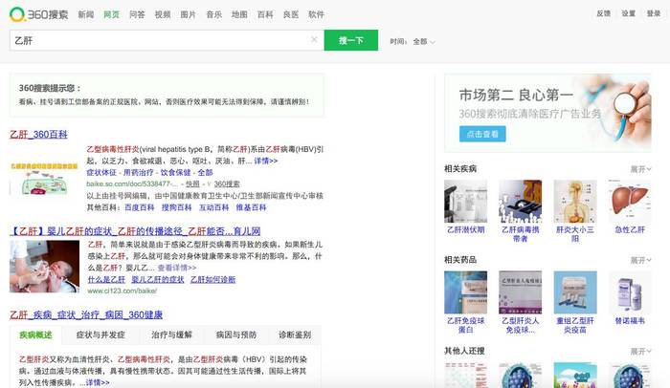Click the 搜一下 search button
Screen dimensions: 670x388
coord(351,40)
